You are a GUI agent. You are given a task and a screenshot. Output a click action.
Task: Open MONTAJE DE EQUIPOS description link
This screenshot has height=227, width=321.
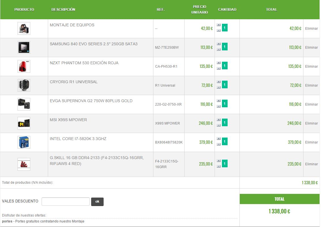coord(72,25)
